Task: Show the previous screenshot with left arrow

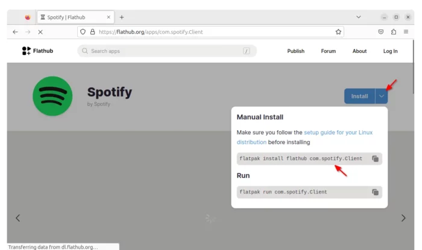Action: [17, 218]
